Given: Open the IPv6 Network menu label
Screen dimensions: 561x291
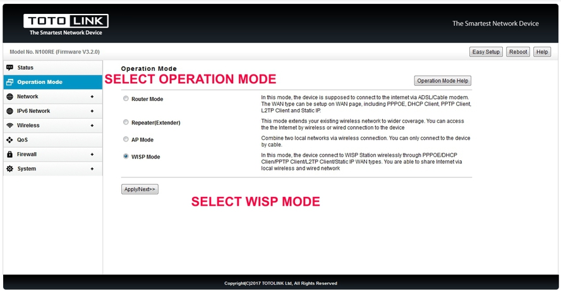Looking at the screenshot, I should coord(33,111).
